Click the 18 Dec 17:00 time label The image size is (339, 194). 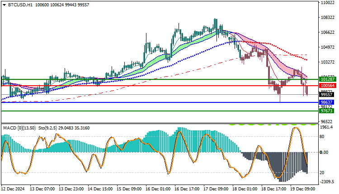point(274,189)
